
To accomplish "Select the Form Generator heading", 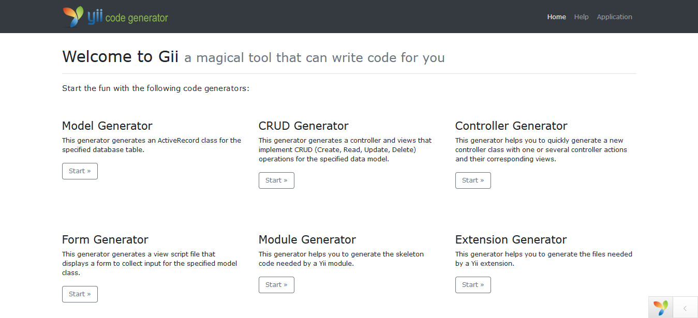I will [x=105, y=239].
